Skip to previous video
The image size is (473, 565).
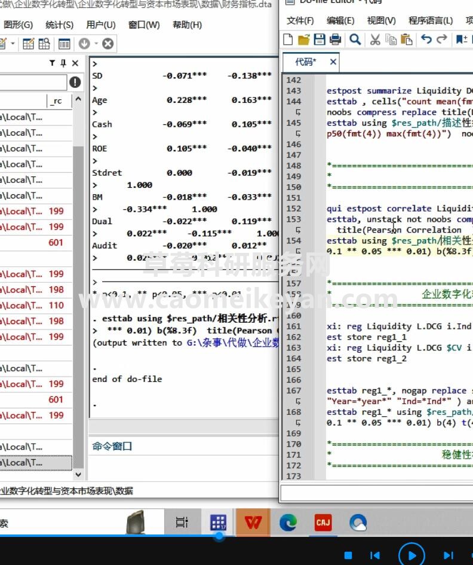click(x=374, y=555)
